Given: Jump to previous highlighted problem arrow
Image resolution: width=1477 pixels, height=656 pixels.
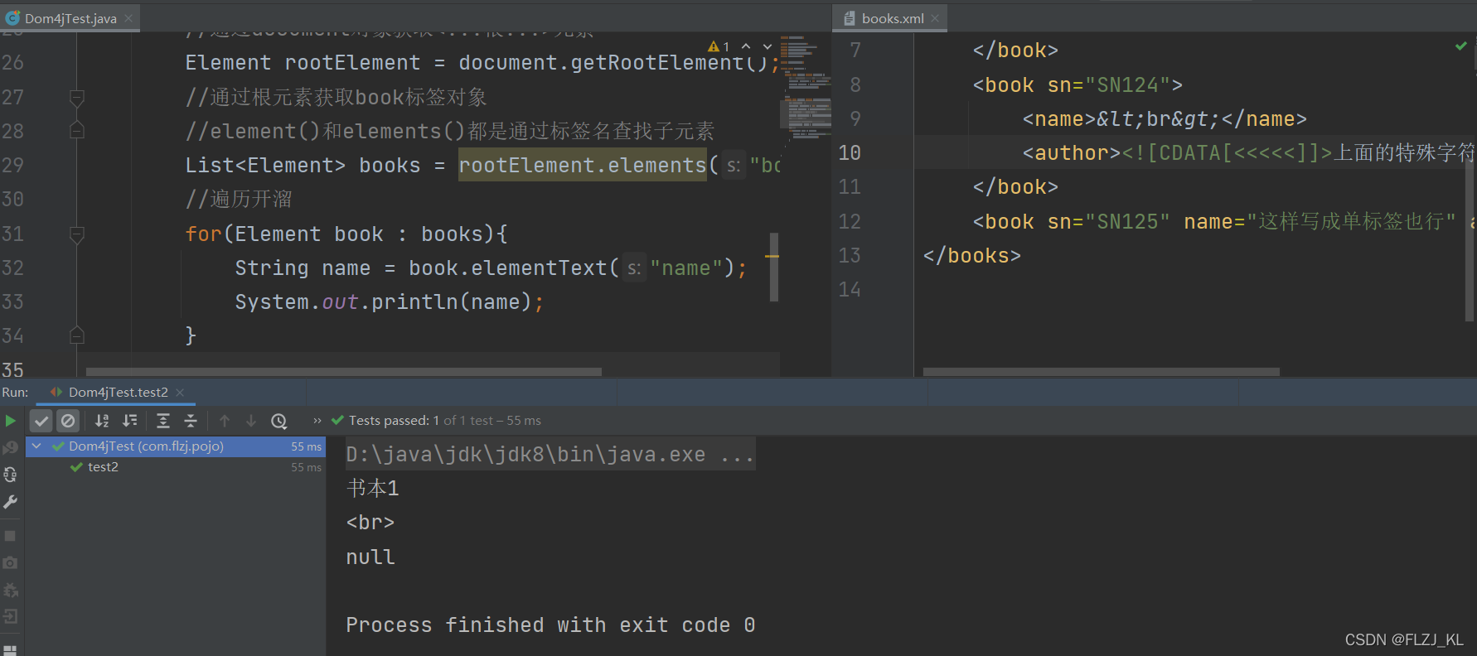Looking at the screenshot, I should tap(746, 46).
